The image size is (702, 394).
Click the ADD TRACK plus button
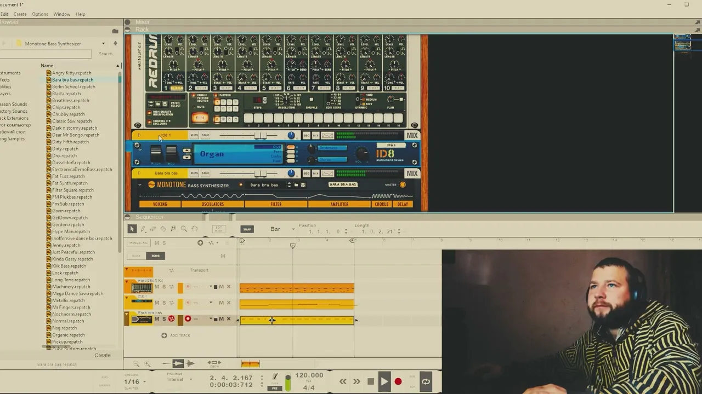click(x=164, y=335)
